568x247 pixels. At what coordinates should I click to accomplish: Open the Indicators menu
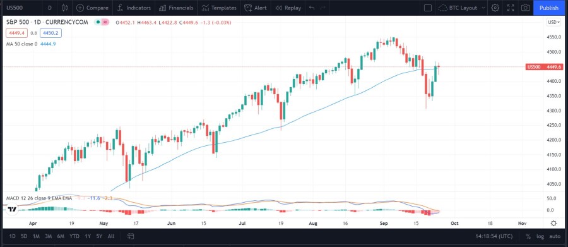(x=134, y=8)
